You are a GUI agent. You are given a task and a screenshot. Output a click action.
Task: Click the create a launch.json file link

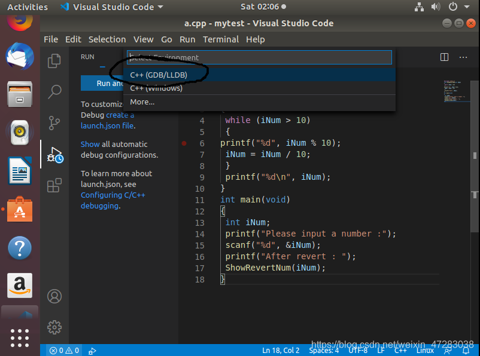(x=108, y=121)
